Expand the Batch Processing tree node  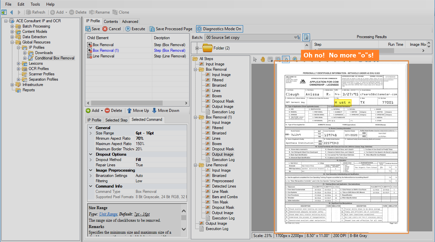pyautogui.click(x=12, y=26)
